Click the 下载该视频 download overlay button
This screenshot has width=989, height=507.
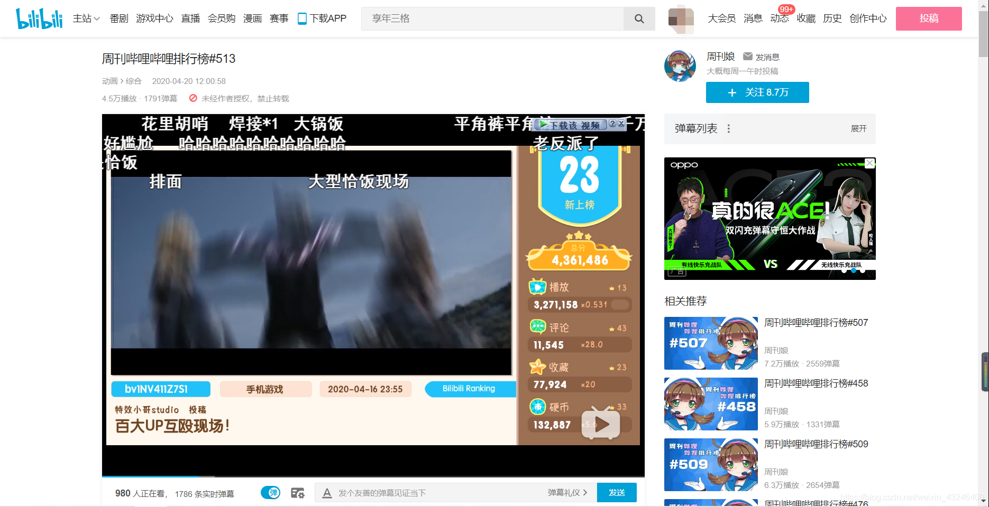coord(571,125)
